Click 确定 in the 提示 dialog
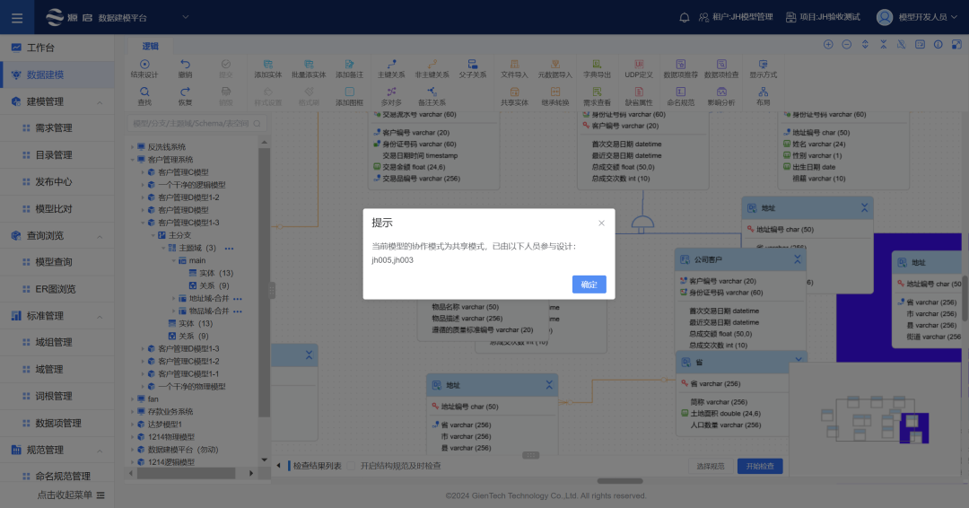 pyautogui.click(x=589, y=285)
